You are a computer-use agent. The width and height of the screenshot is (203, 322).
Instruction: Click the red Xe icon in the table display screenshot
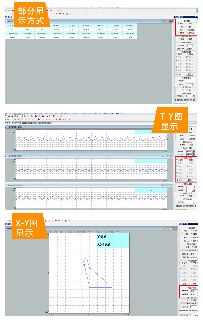51,11
